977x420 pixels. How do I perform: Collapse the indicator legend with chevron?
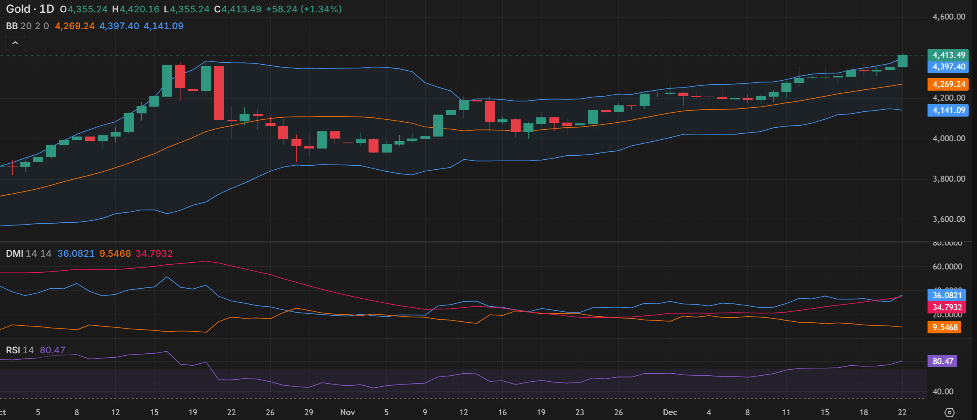click(15, 43)
